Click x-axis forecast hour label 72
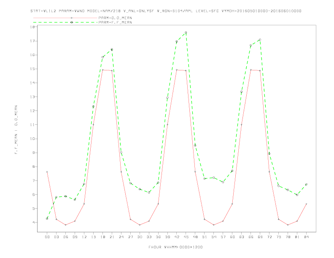334x258 pixels. [x=269, y=237]
